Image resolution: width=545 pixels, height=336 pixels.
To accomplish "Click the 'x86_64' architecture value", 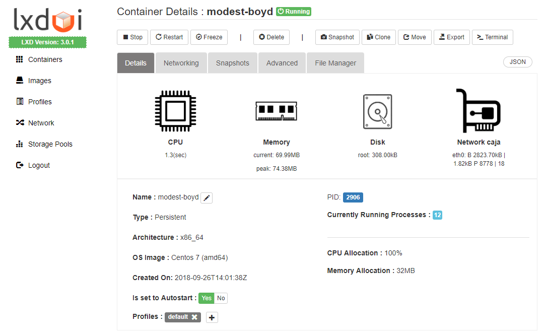I will (x=191, y=237).
